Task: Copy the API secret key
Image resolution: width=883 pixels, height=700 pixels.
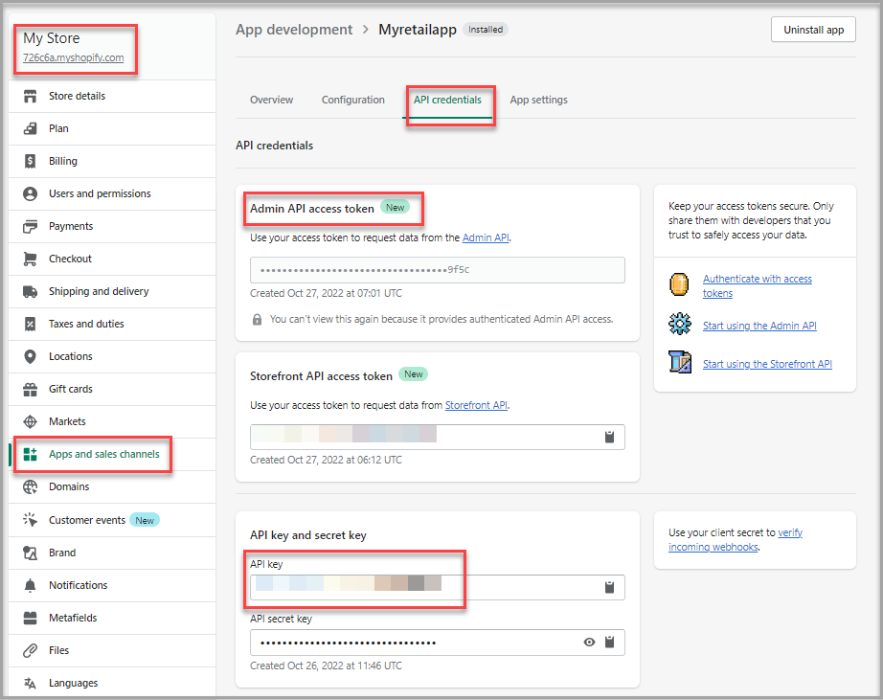Action: click(x=609, y=642)
